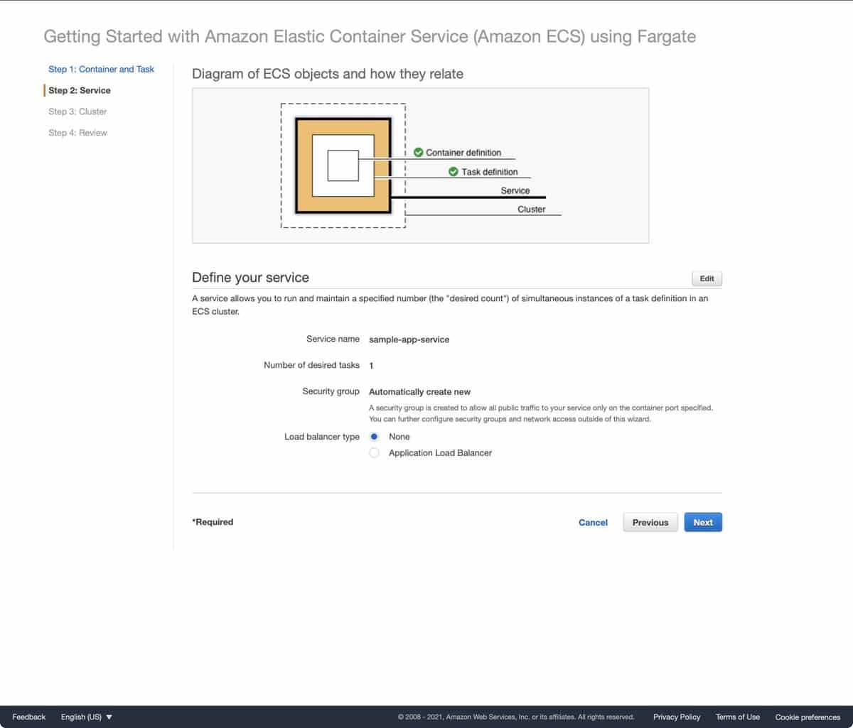The image size is (853, 728).
Task: Click the Previous button
Action: 650,522
